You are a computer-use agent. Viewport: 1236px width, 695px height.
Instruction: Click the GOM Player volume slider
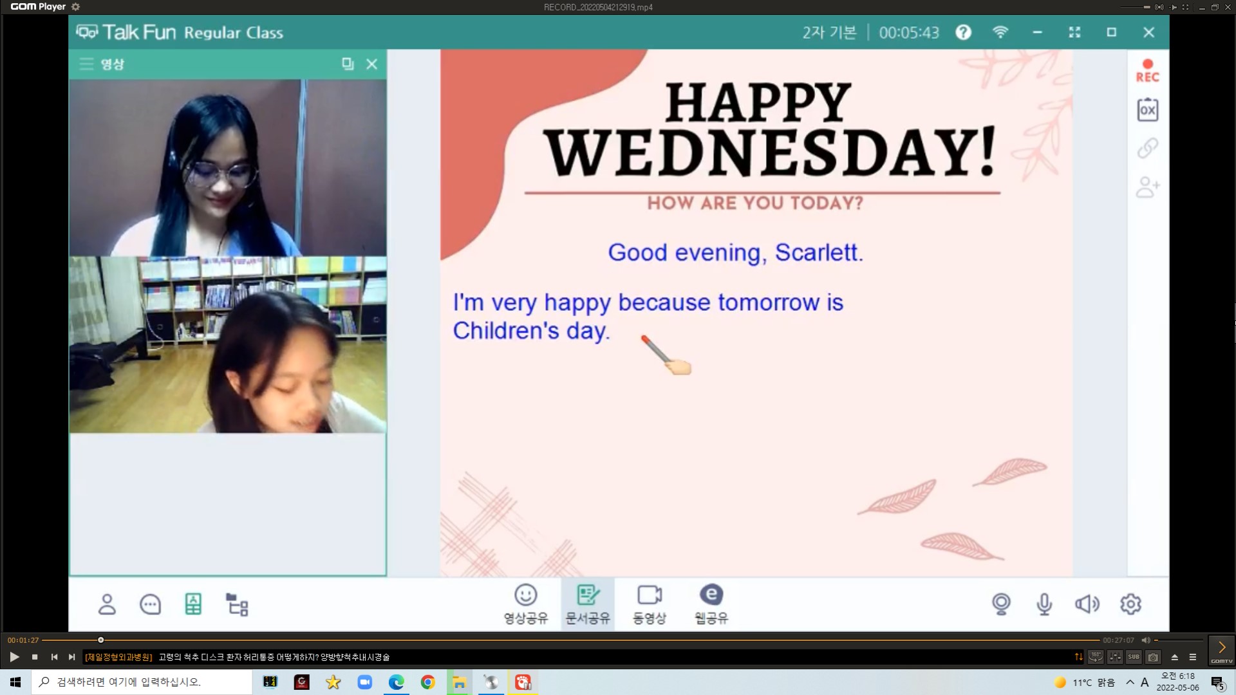(1178, 640)
